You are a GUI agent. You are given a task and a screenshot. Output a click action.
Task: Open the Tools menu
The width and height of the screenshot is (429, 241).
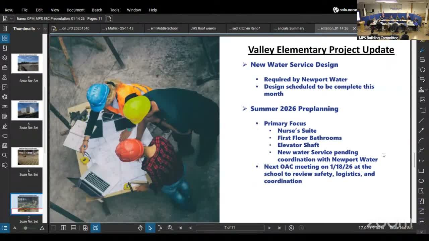115,10
